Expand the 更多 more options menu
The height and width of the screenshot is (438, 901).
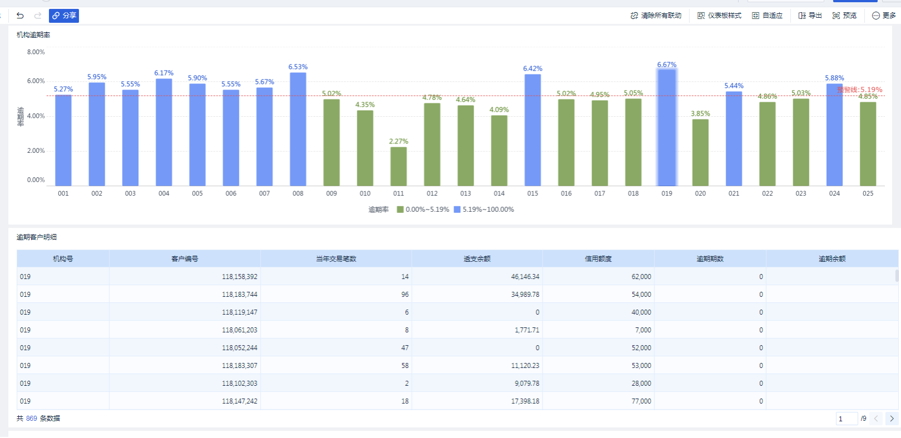(x=884, y=16)
